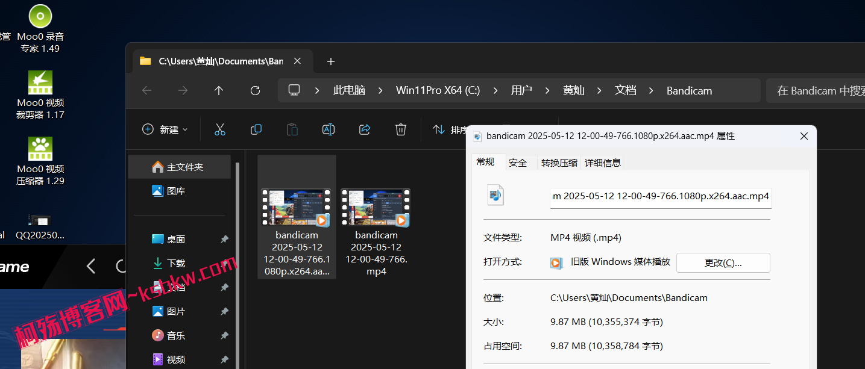Click 用户 in the address breadcrumb
The image size is (865, 369).
[x=521, y=90]
